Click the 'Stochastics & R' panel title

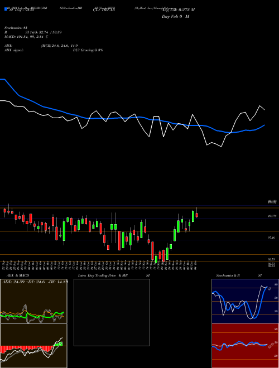pos(228,275)
